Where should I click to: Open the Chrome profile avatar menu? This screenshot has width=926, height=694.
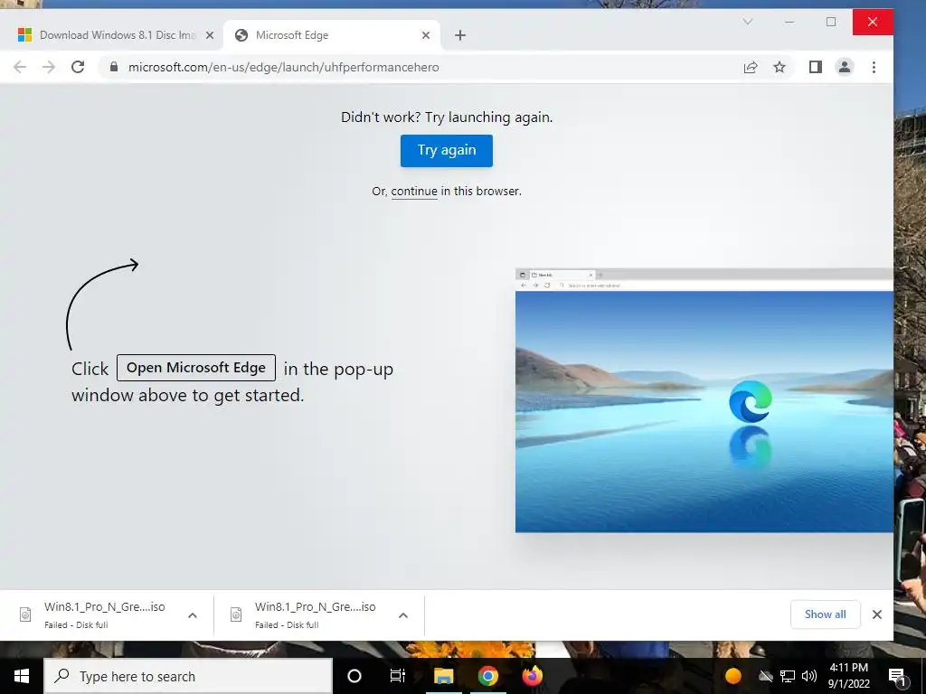(x=845, y=67)
